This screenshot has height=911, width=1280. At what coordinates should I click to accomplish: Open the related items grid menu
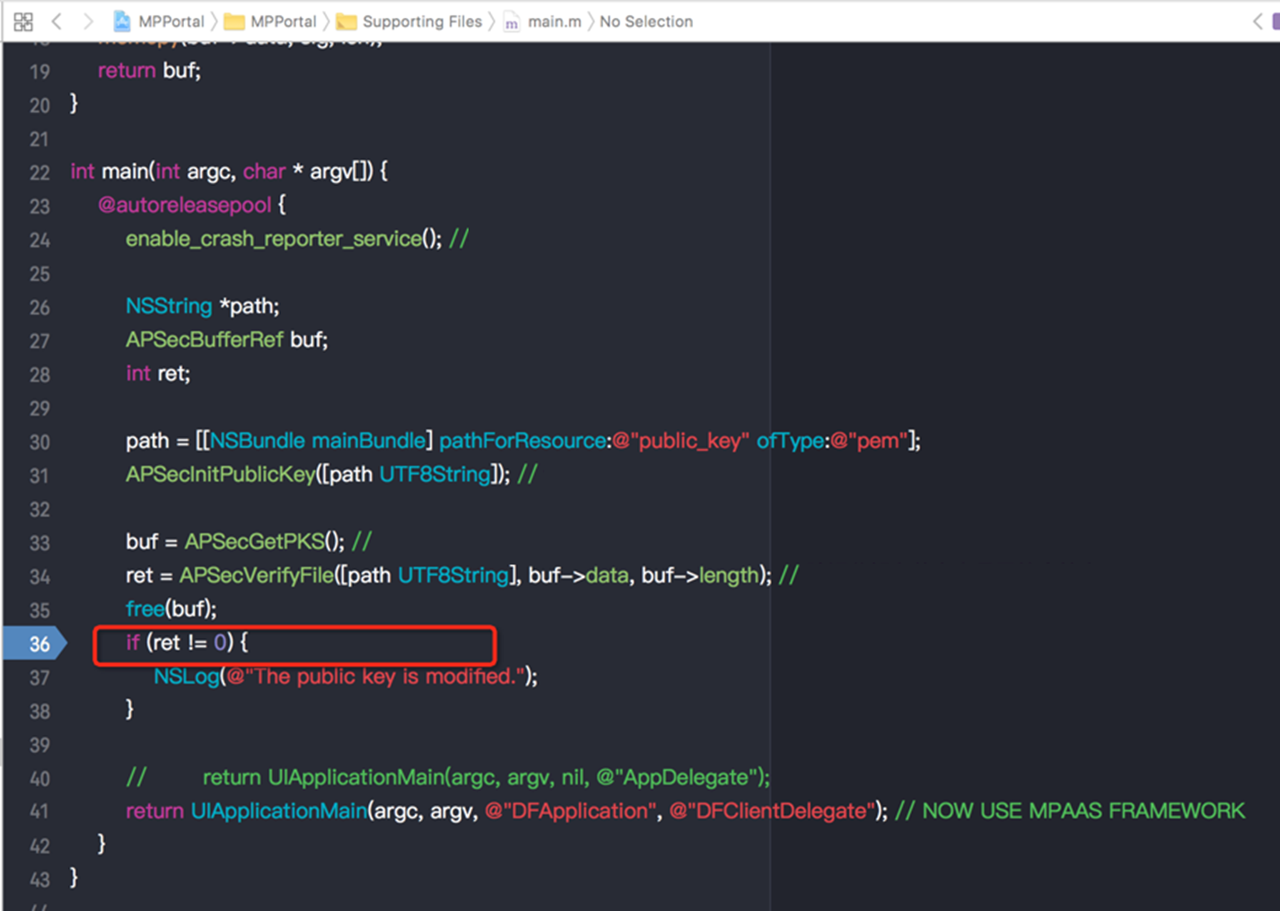(x=23, y=22)
